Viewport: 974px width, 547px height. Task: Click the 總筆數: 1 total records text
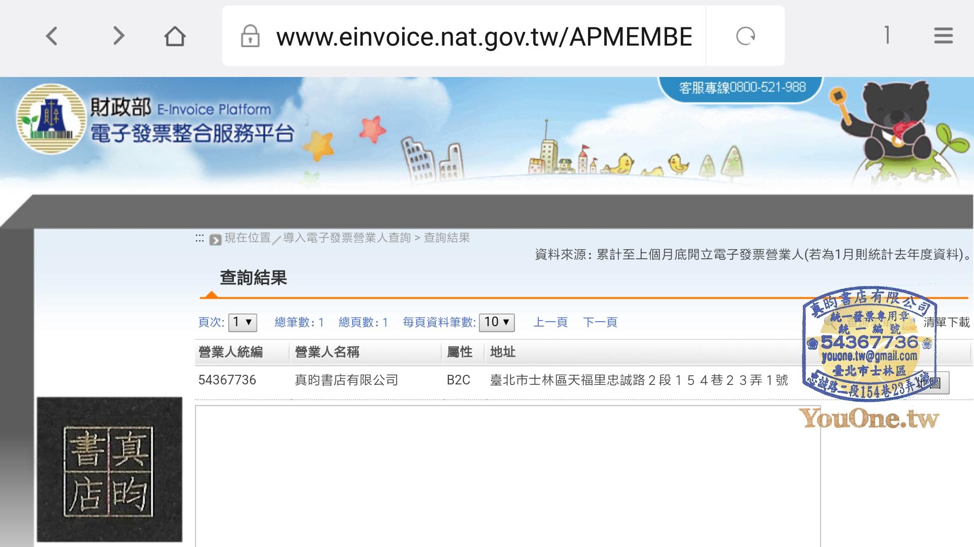pos(299,322)
